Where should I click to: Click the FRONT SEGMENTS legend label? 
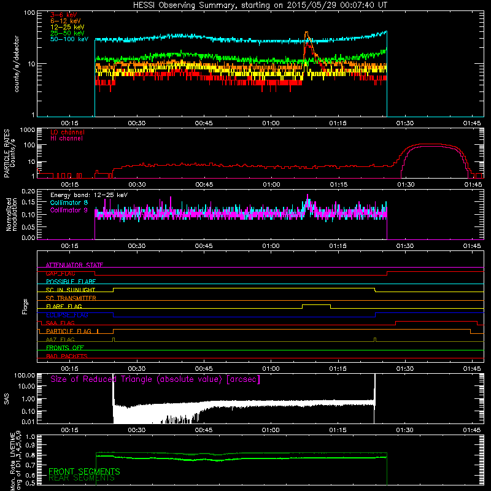pos(84,471)
